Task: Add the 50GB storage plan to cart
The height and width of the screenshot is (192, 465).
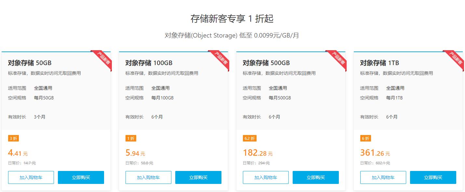Action: (31, 177)
